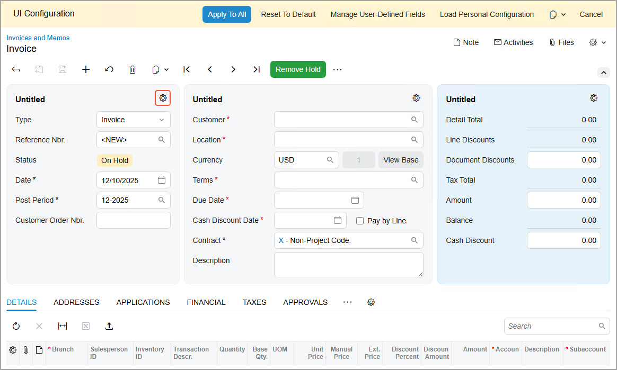Screen dimensions: 617x370
Task: Click the Document Discounts amount field
Action: (x=564, y=160)
